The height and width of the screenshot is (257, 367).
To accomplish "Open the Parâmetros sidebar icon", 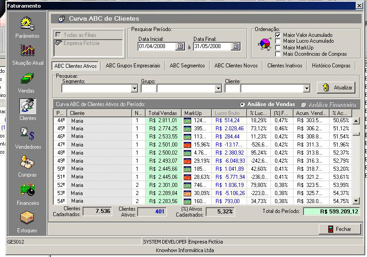I will 27,23.
